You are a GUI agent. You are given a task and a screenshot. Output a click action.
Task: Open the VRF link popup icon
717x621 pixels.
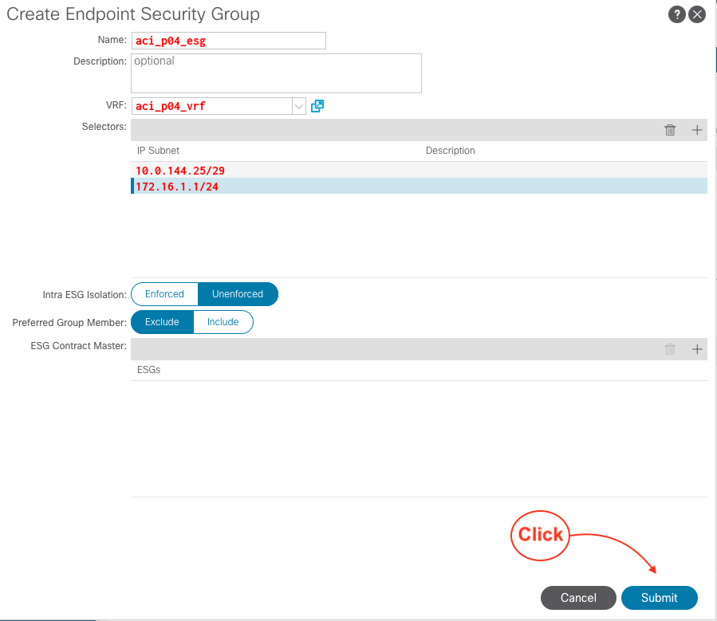(317, 106)
